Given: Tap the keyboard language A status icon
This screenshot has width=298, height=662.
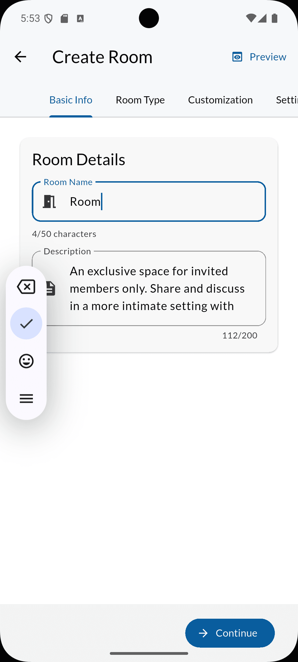Looking at the screenshot, I should coord(80,18).
